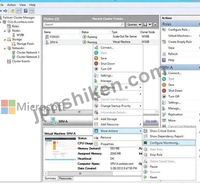This screenshot has height=184, width=200.
Task: Collapse the Networks tree node
Action: point(5,48)
